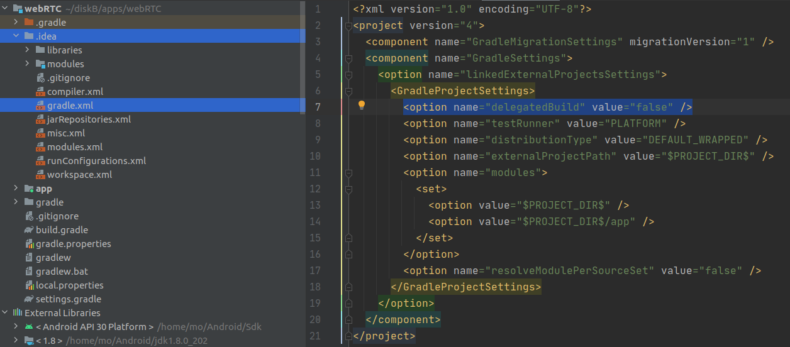Expand the .gradle folder
Screen dimensions: 790x347
(x=16, y=23)
